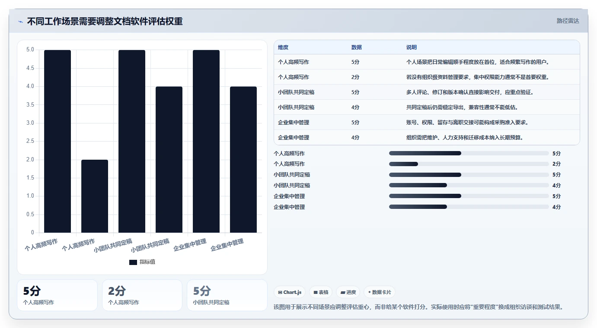Open the 5分 个人高频写作 data card
This screenshot has width=597, height=328.
(57, 295)
